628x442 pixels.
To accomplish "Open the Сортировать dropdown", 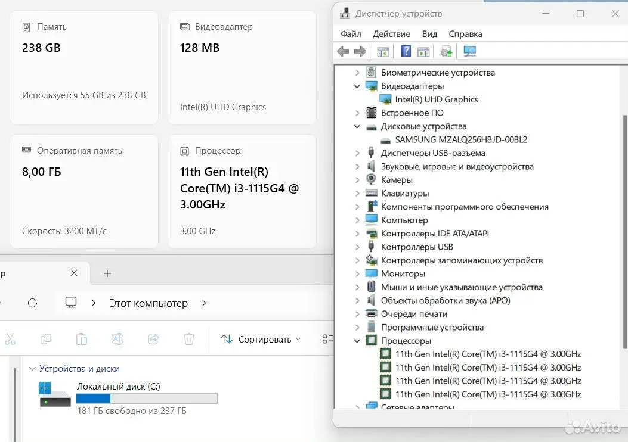I will pyautogui.click(x=261, y=339).
